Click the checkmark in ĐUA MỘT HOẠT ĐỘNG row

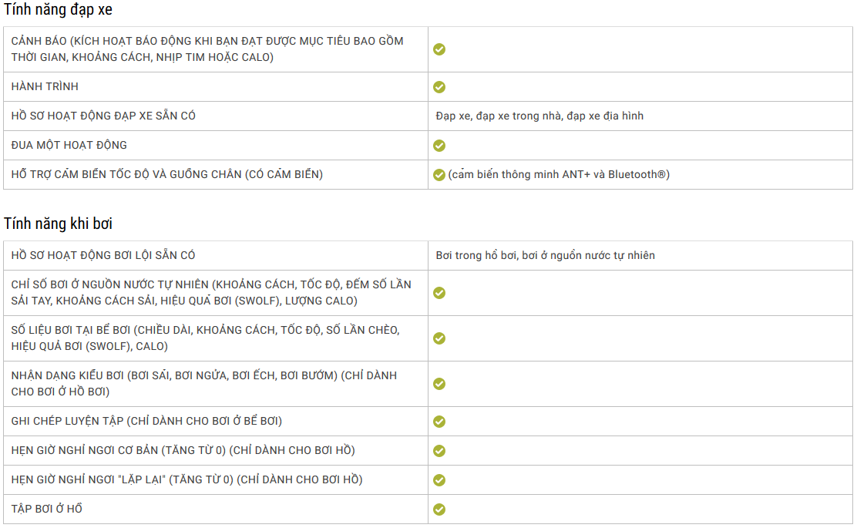pos(439,146)
